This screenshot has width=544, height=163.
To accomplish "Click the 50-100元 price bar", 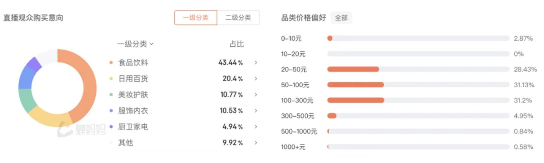I will pyautogui.click(x=355, y=85).
